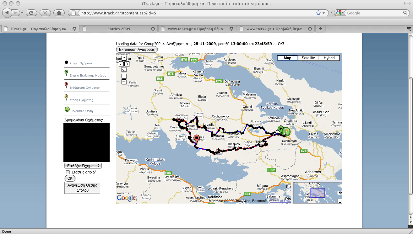
Task: Close the Entries 2009 tab
Action: [x=153, y=29]
